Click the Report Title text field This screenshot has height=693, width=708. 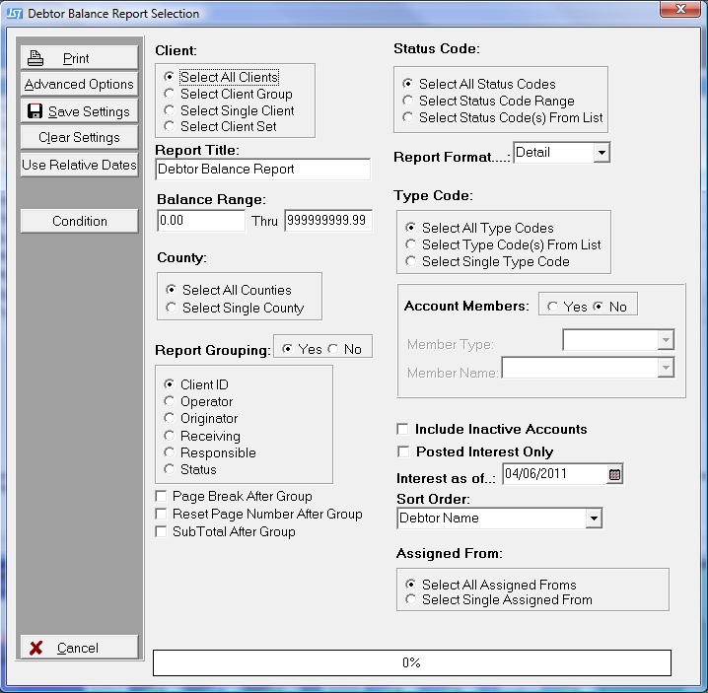tap(262, 170)
